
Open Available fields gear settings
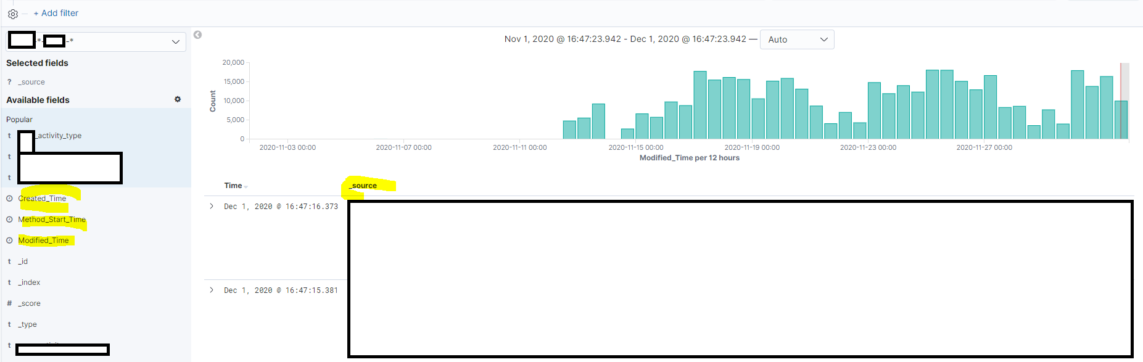(178, 99)
